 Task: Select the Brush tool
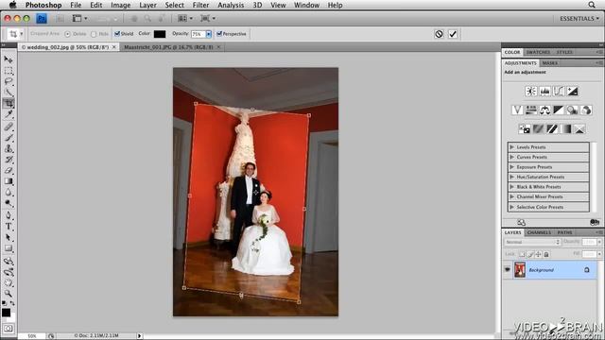(x=9, y=138)
